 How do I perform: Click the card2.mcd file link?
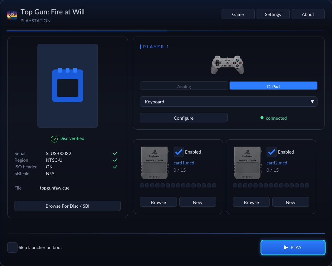277,163
